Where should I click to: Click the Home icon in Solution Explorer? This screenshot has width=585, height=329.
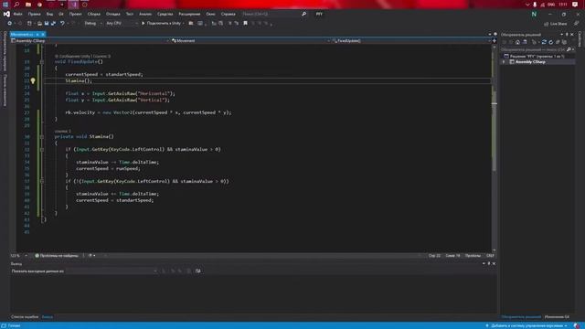517,42
